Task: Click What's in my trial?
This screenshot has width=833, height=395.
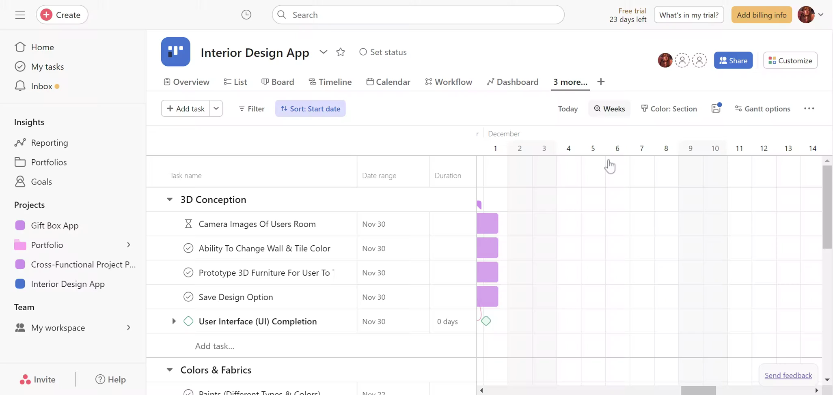Action: [689, 15]
